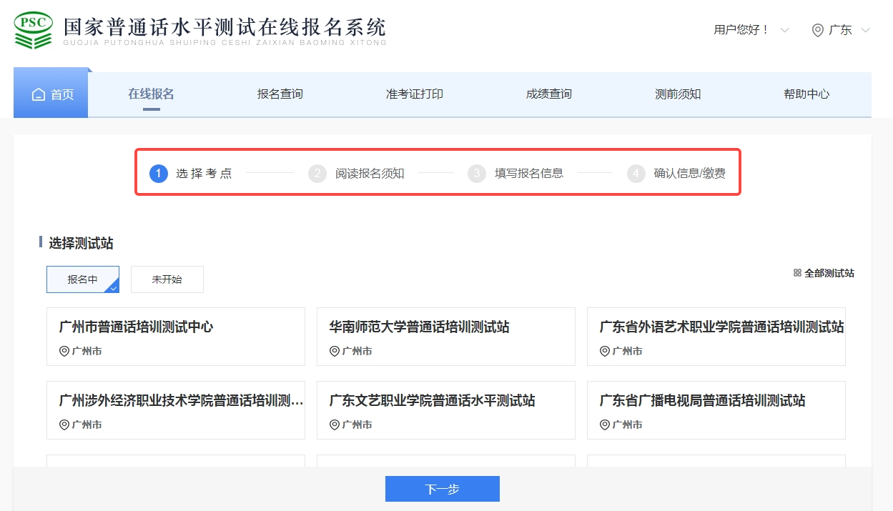This screenshot has height=511, width=893.
Task: Click 广州市 under 广东省广播电视局 station
Action: 627,425
